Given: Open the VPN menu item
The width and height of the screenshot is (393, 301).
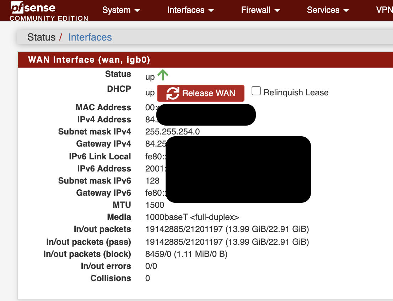Looking at the screenshot, I should click(x=384, y=10).
